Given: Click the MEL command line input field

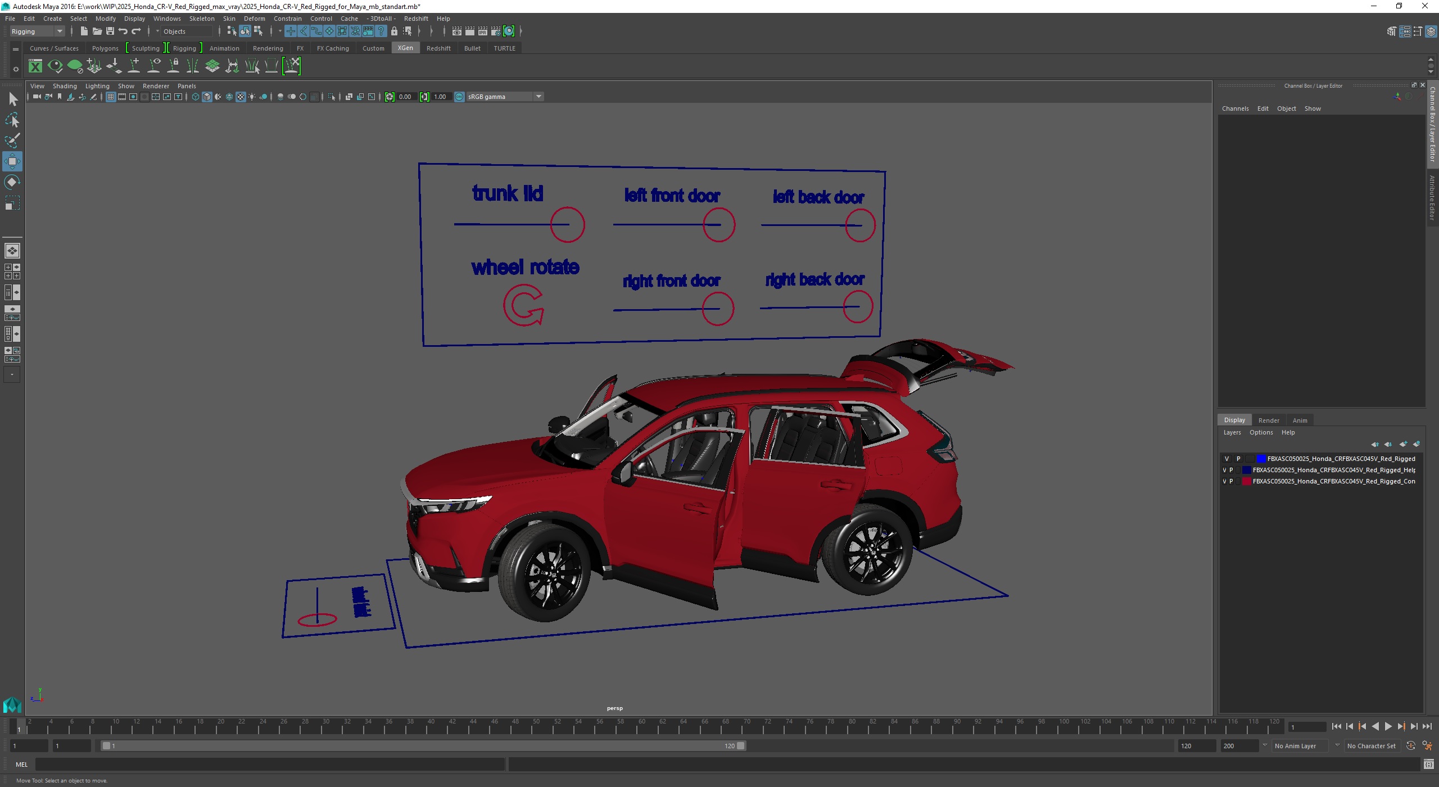Looking at the screenshot, I should (x=270, y=765).
